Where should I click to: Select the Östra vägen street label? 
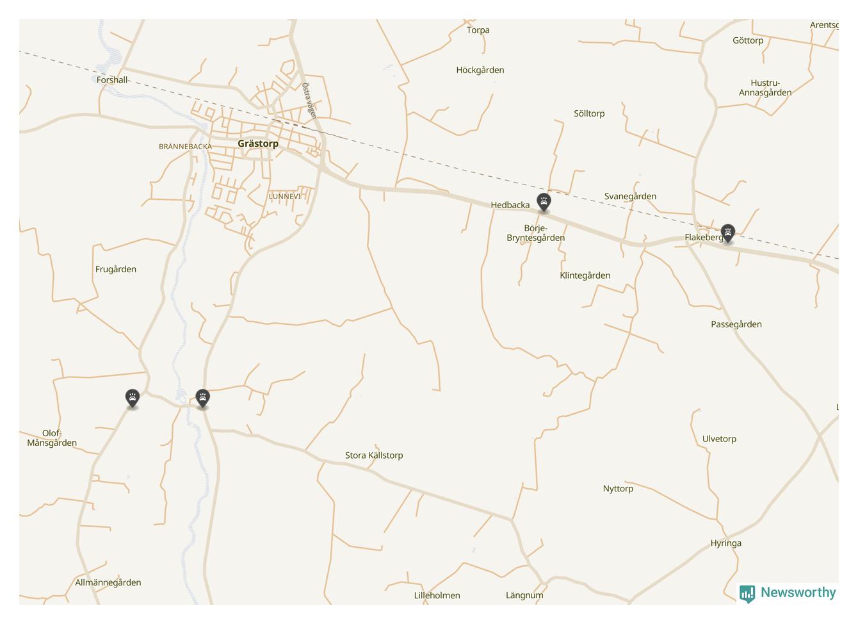coord(309,101)
